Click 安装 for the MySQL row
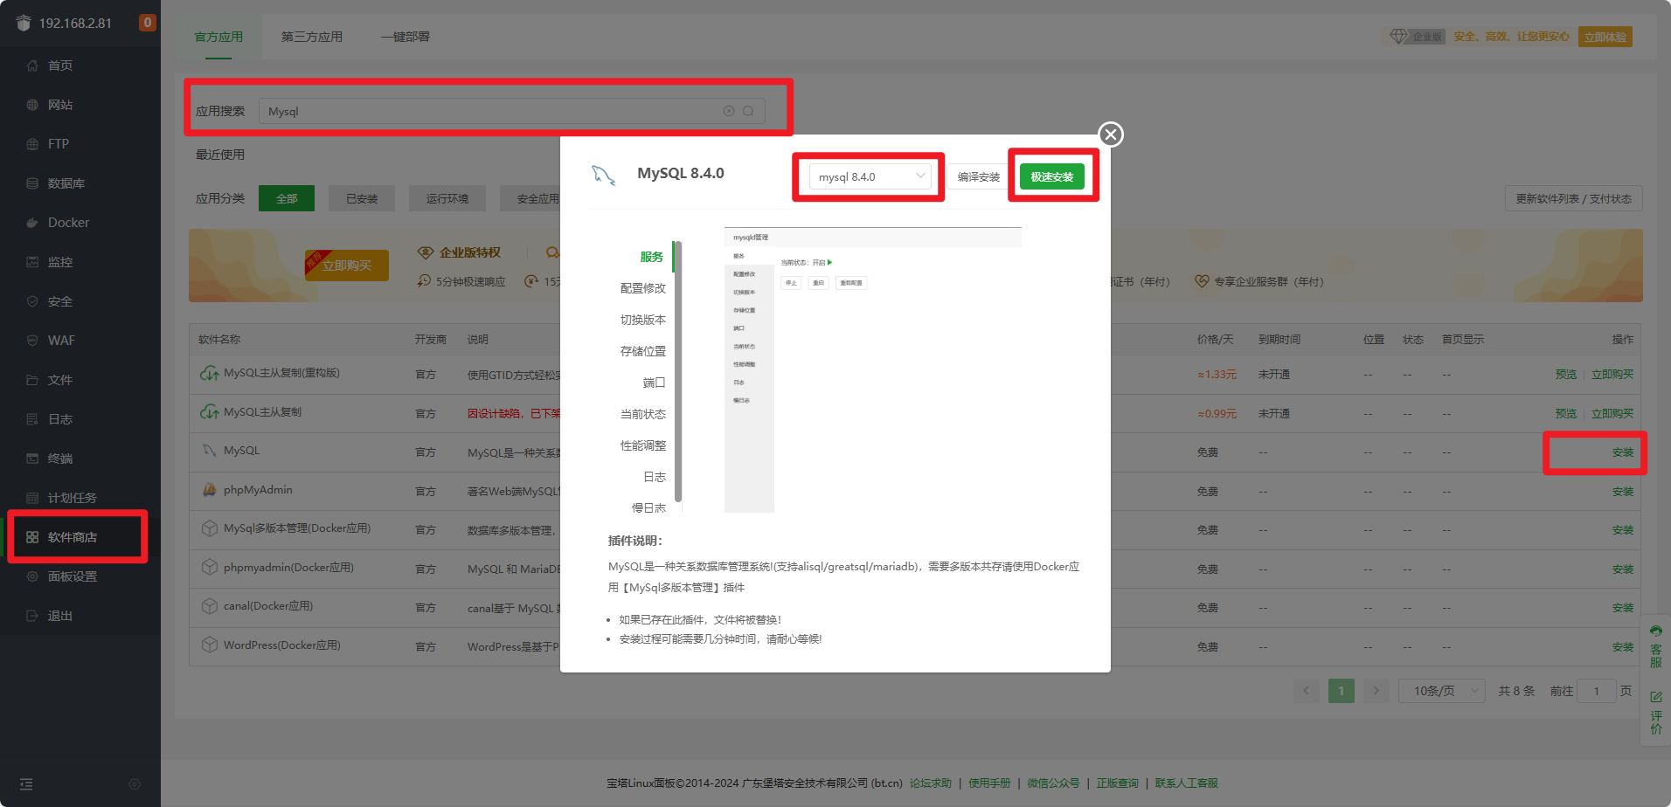The image size is (1671, 807). click(x=1623, y=452)
